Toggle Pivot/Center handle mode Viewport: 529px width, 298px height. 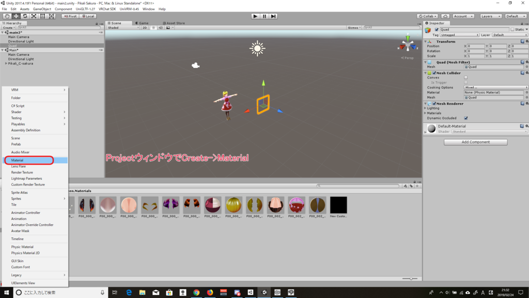[70, 16]
